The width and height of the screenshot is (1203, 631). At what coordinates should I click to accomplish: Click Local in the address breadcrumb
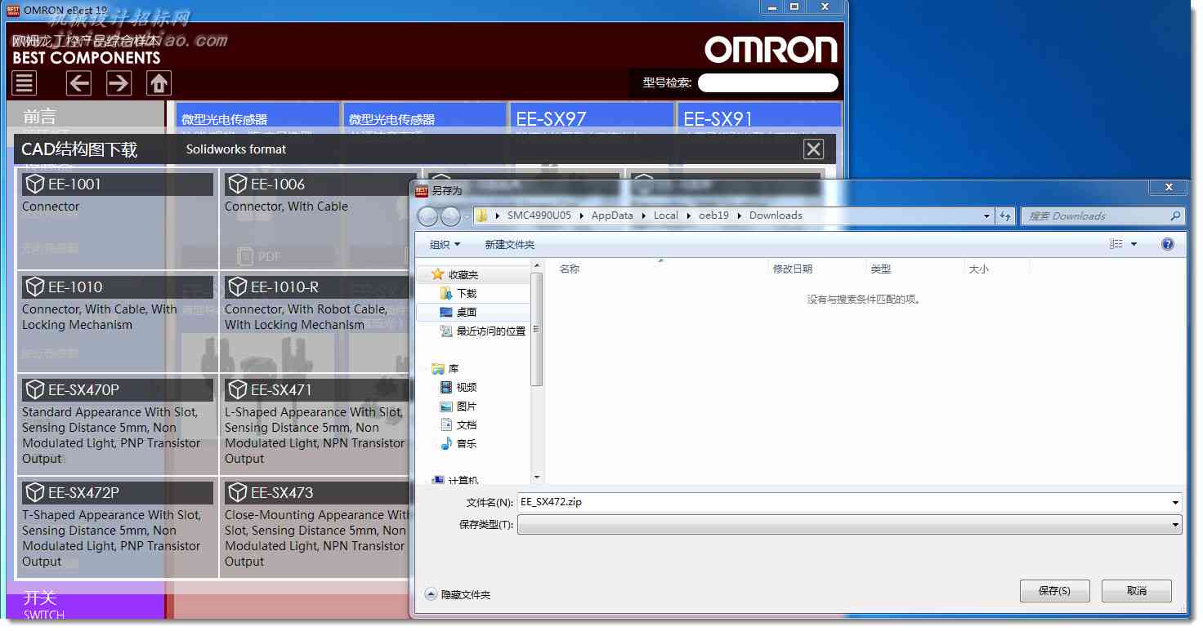(x=666, y=216)
